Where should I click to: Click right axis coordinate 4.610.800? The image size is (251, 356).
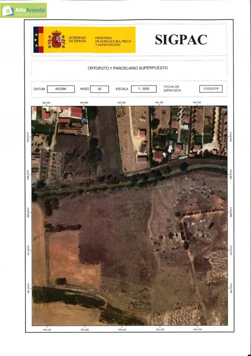click(230, 212)
